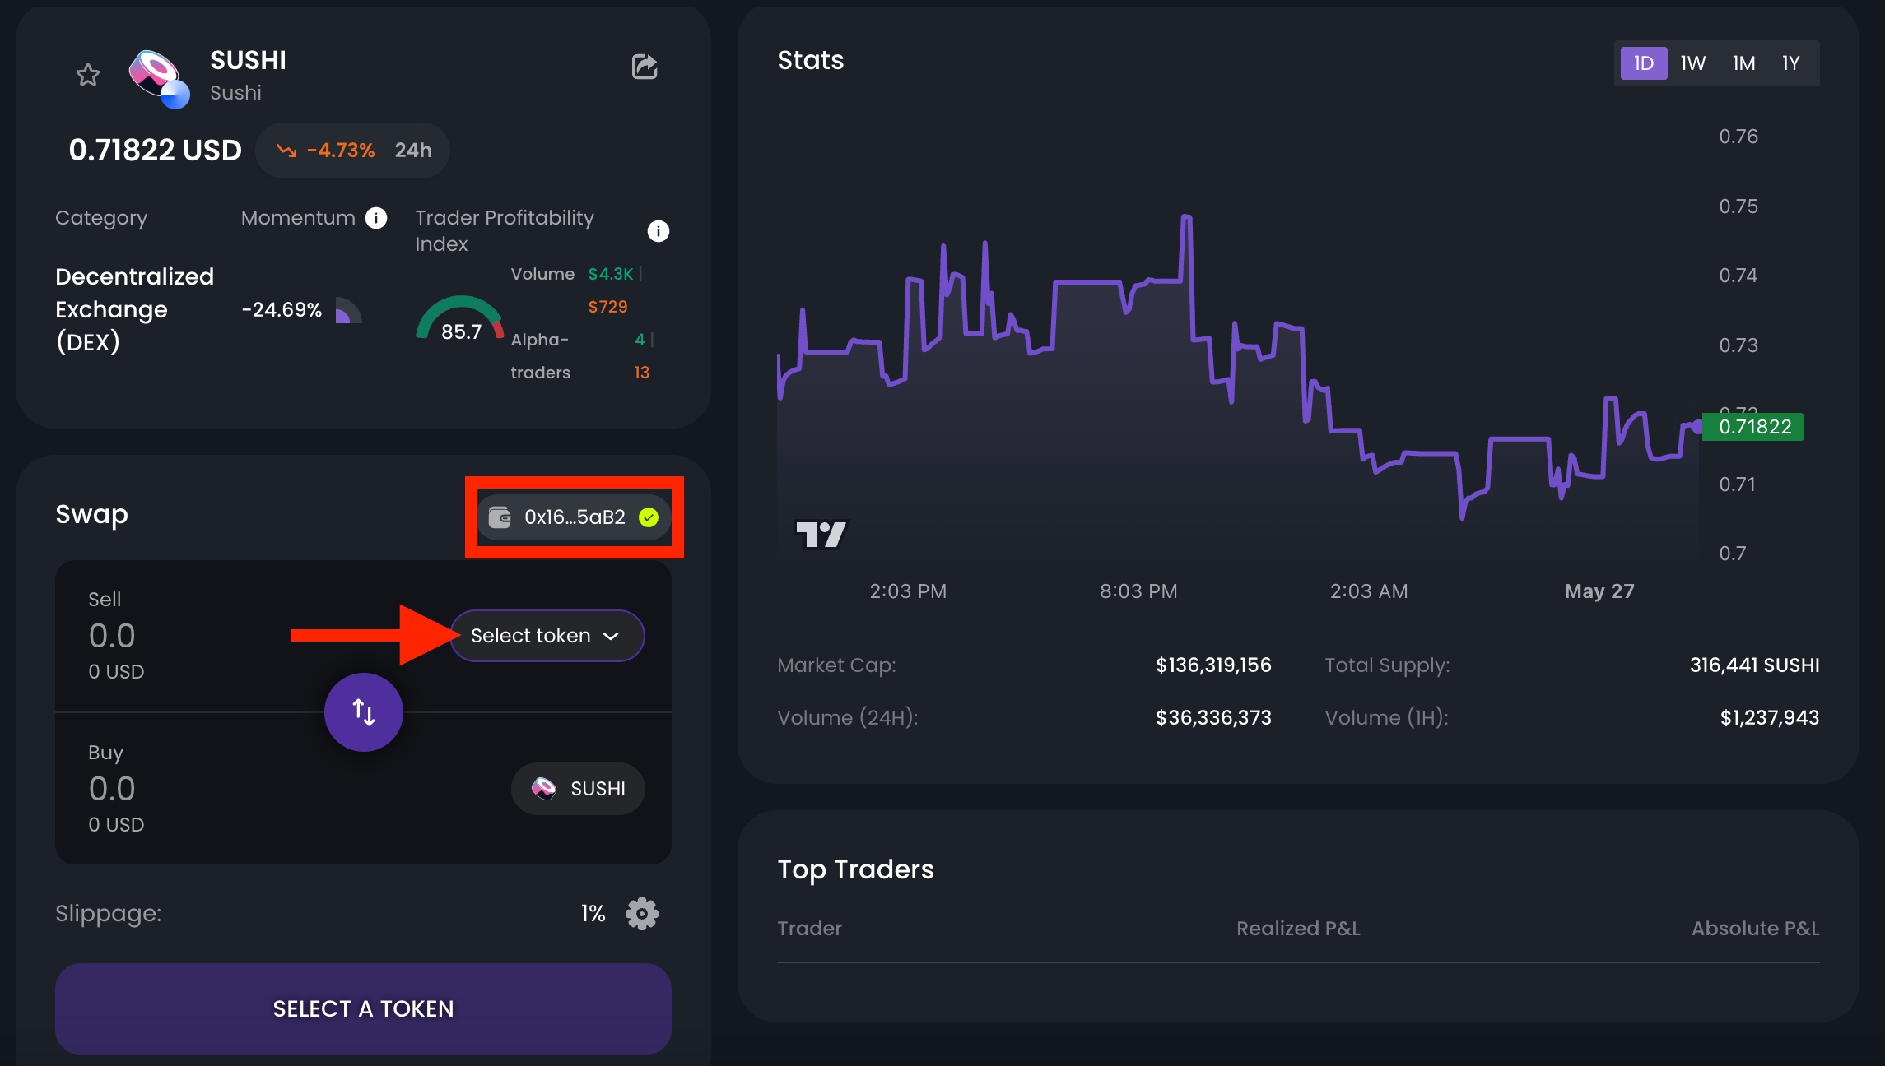Click the wallet icon in address badge
Viewport: 1885px width, 1066px height.
click(500, 517)
